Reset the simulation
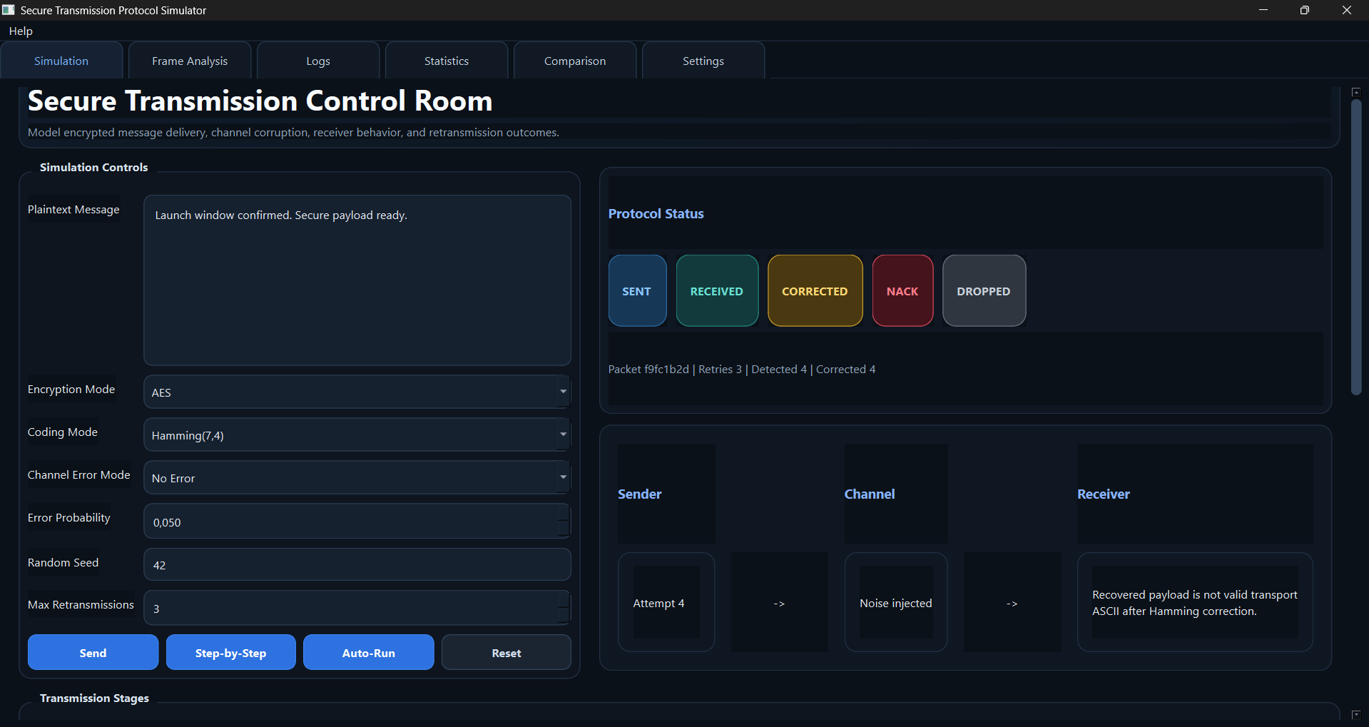Image resolution: width=1369 pixels, height=727 pixels. (x=507, y=652)
